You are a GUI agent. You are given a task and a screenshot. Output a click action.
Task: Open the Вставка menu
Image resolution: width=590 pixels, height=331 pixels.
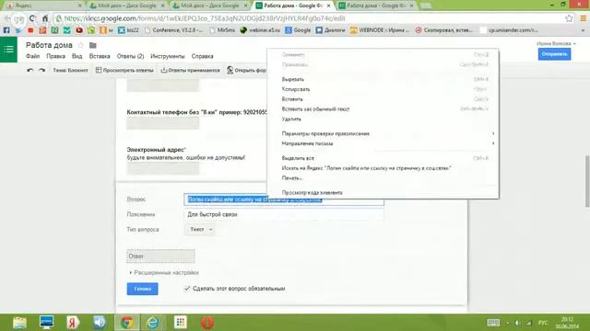tap(100, 56)
